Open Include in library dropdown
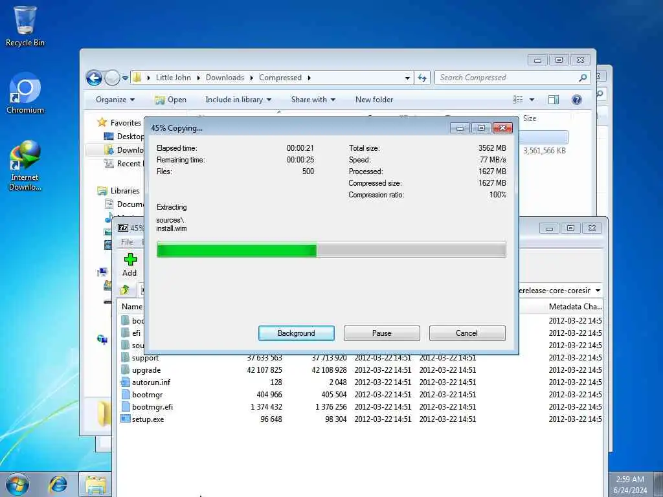The width and height of the screenshot is (663, 497). (238, 100)
